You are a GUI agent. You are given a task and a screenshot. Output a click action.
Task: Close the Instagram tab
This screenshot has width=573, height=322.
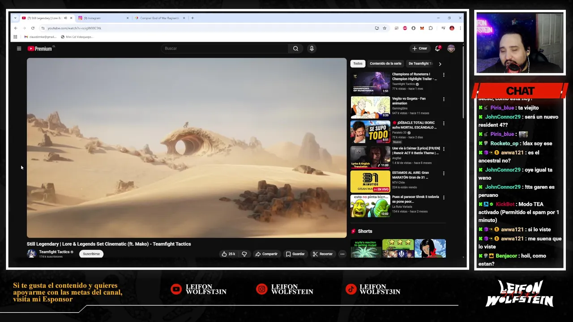point(128,18)
